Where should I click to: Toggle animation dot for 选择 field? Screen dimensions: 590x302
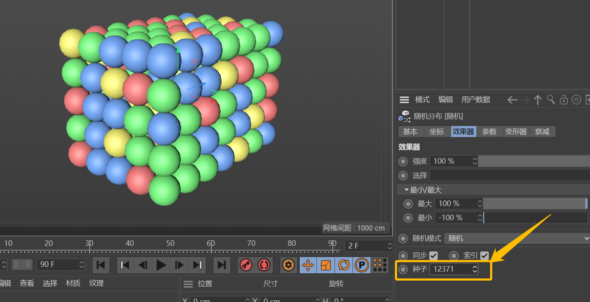pos(403,176)
